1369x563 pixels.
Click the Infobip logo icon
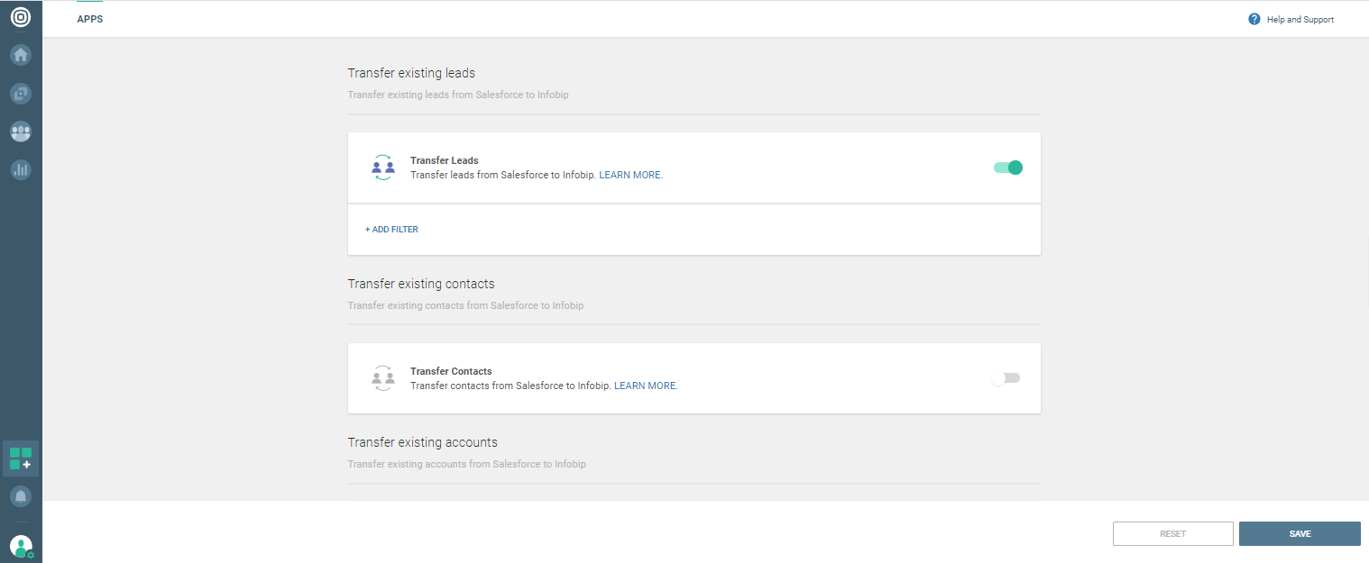point(21,16)
